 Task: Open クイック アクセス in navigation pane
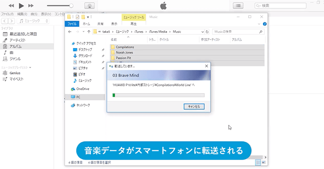[x=84, y=44]
